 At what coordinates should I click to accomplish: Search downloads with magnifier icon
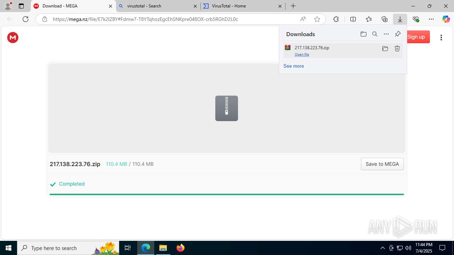tap(375, 34)
